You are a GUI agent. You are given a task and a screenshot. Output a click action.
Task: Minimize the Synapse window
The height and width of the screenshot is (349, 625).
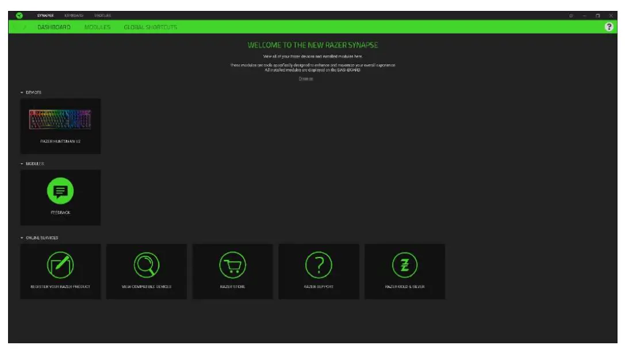[584, 16]
